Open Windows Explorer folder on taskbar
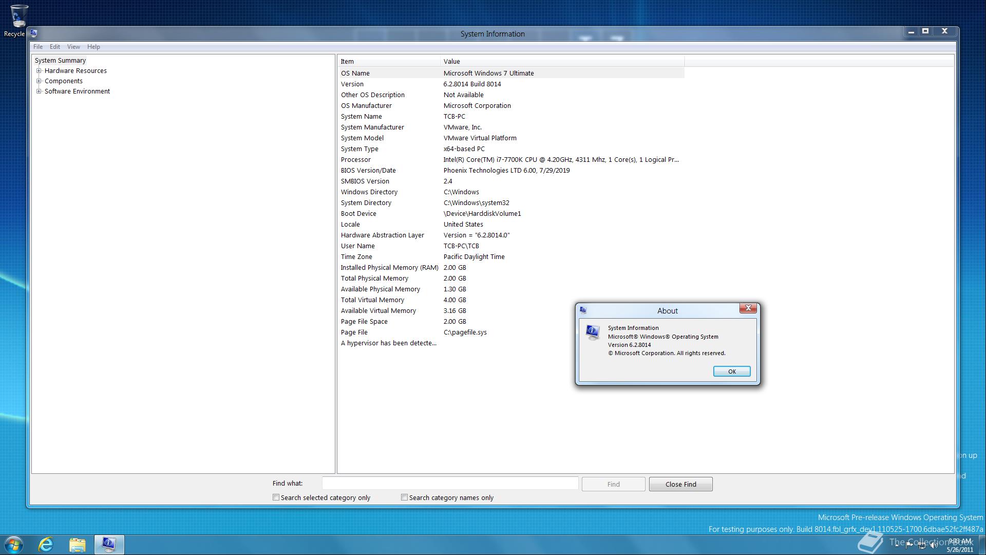This screenshot has width=986, height=555. click(x=78, y=545)
